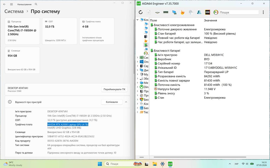Click the Settings window vertical scrollbar
Image resolution: width=270 pixels, height=168 pixels.
click(x=134, y=46)
